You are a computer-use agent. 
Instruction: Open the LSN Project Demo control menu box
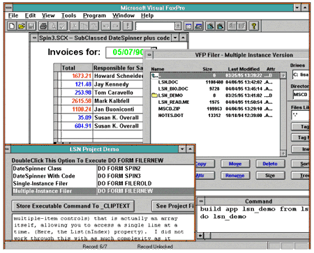click(x=8, y=149)
